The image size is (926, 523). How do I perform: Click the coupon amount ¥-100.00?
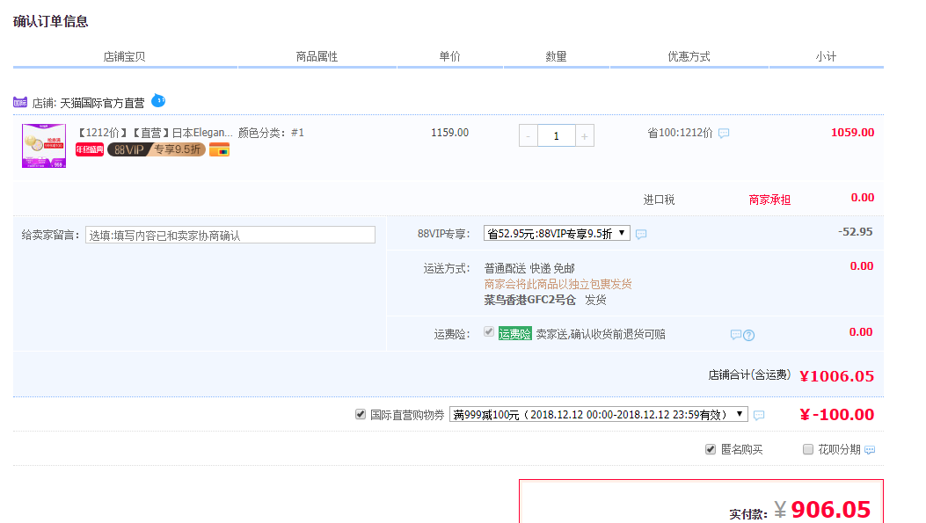[x=837, y=414]
